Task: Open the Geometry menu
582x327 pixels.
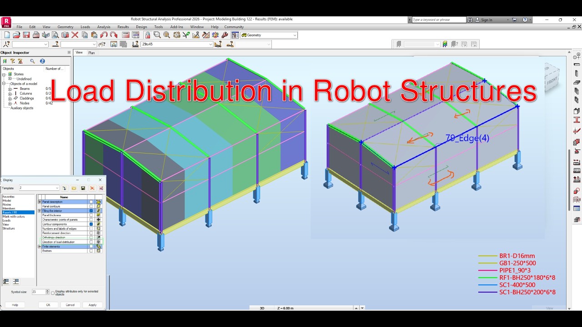Action: 65,27
